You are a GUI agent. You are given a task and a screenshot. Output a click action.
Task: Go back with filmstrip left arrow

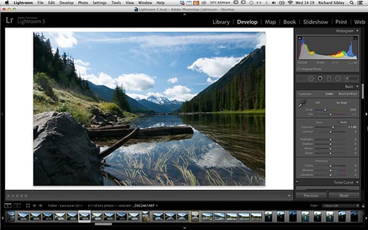pos(34,206)
